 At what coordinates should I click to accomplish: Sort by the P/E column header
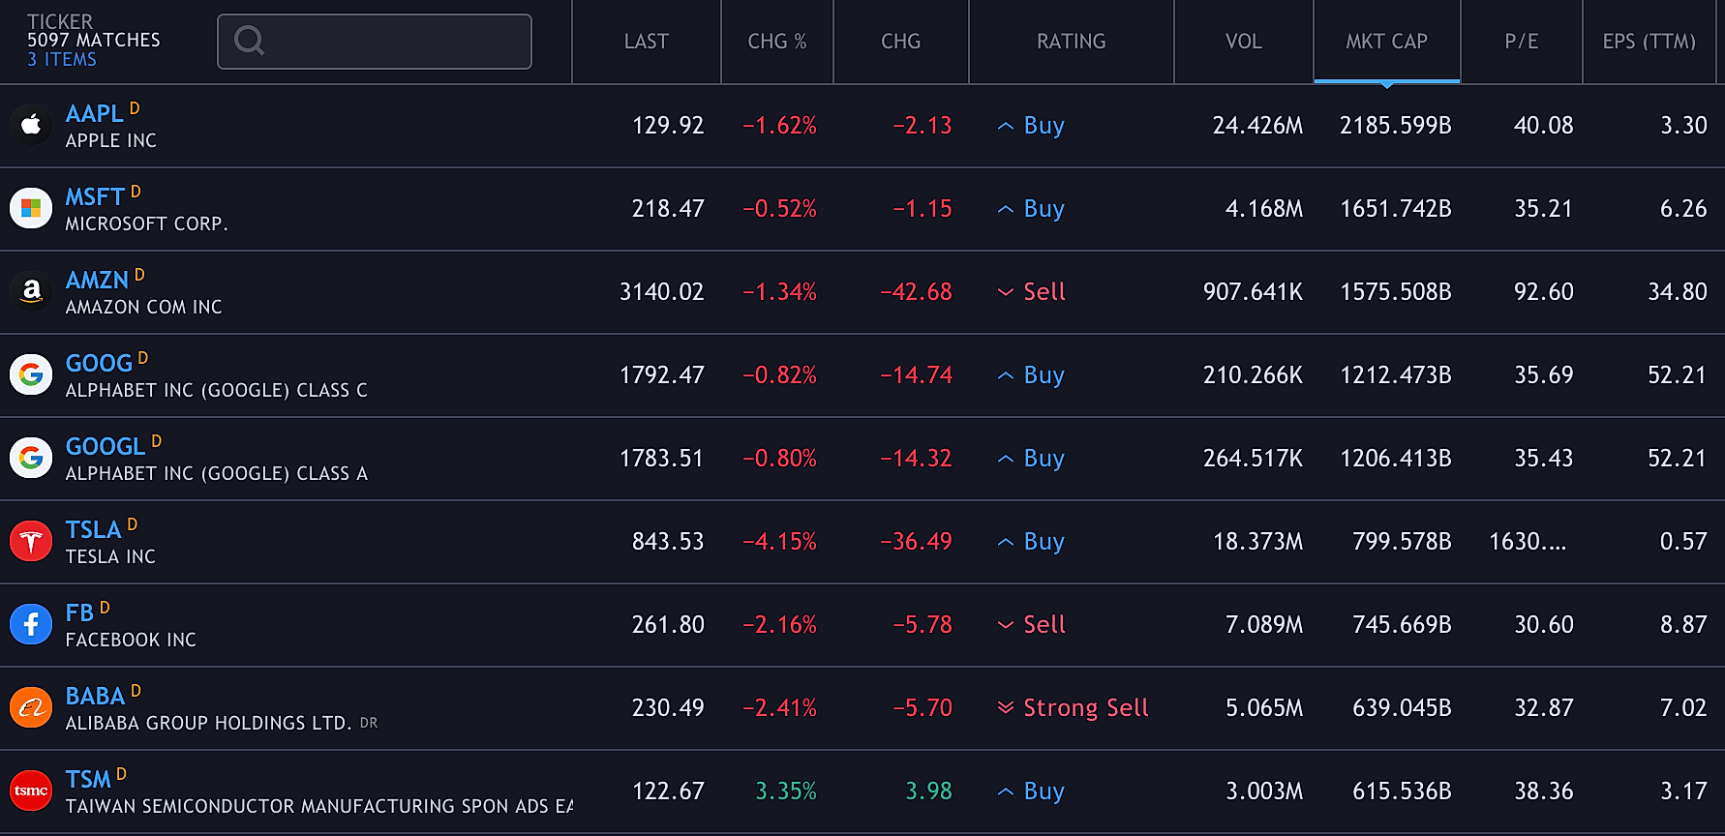click(x=1522, y=42)
